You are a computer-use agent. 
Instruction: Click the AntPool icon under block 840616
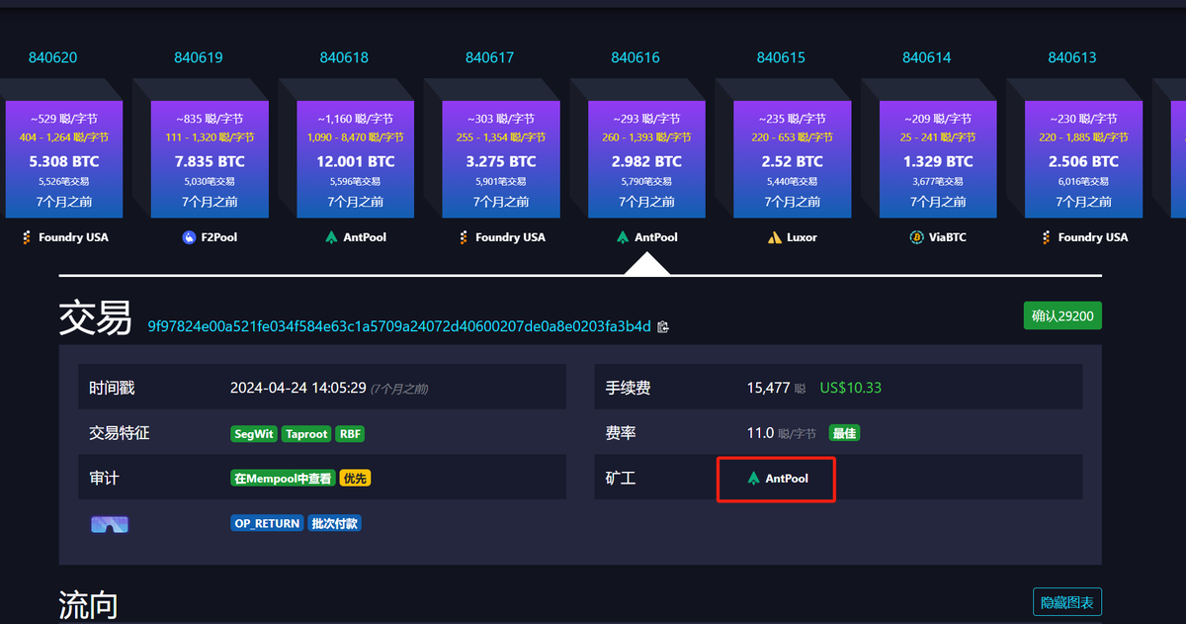623,237
